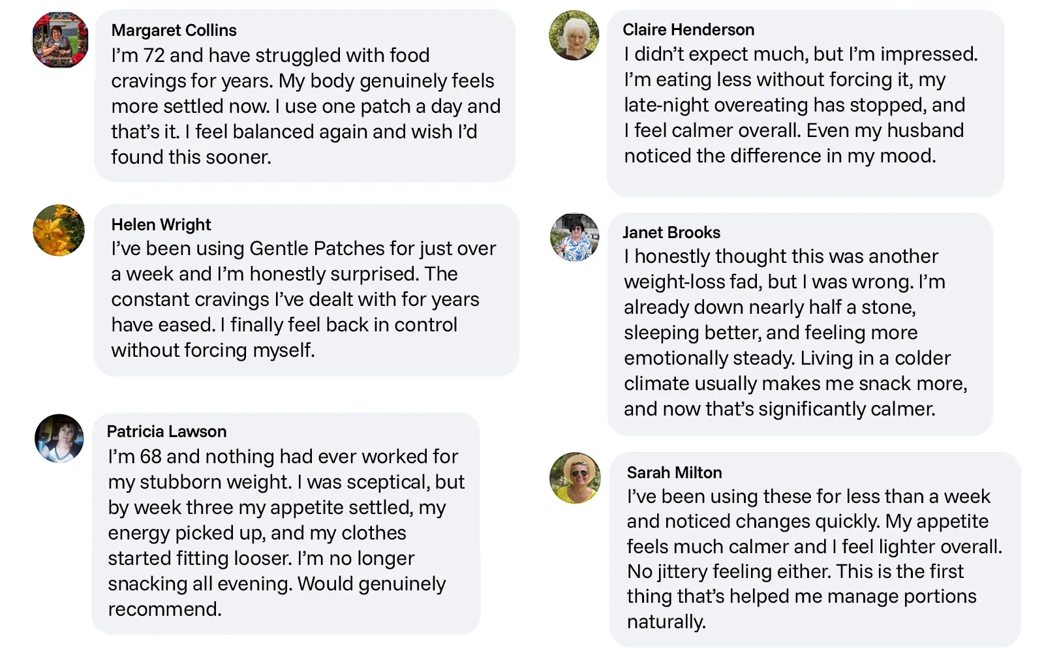
Task: Open Helen Wright's orange flower avatar
Action: (x=59, y=230)
